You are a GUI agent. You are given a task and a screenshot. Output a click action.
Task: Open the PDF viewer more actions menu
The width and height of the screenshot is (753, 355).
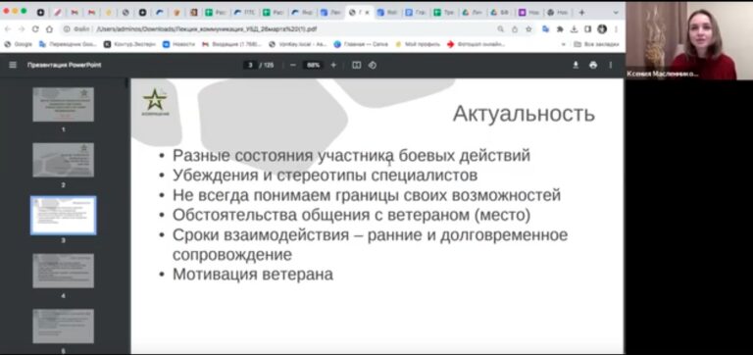tap(611, 65)
